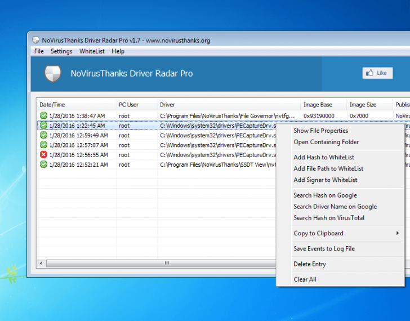This screenshot has height=321, width=410.
Task: Sort by the PC User column header
Action: [x=136, y=105]
